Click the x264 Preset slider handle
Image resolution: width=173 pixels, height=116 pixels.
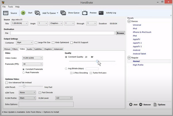tap(24, 86)
